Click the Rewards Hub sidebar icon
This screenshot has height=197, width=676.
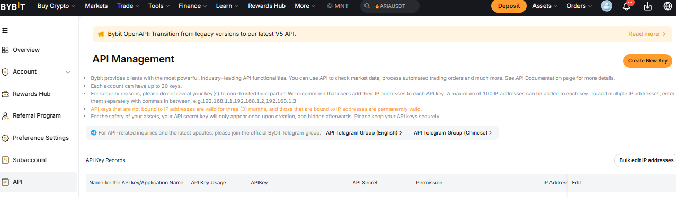[x=5, y=94]
